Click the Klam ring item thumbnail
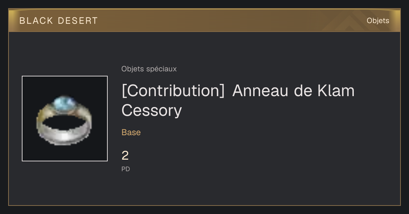This screenshot has width=409, height=214. pos(65,119)
